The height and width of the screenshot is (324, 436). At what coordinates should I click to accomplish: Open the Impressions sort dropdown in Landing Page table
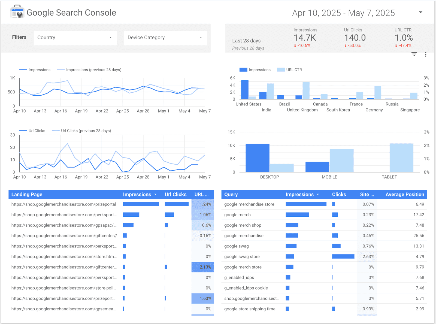(x=155, y=194)
